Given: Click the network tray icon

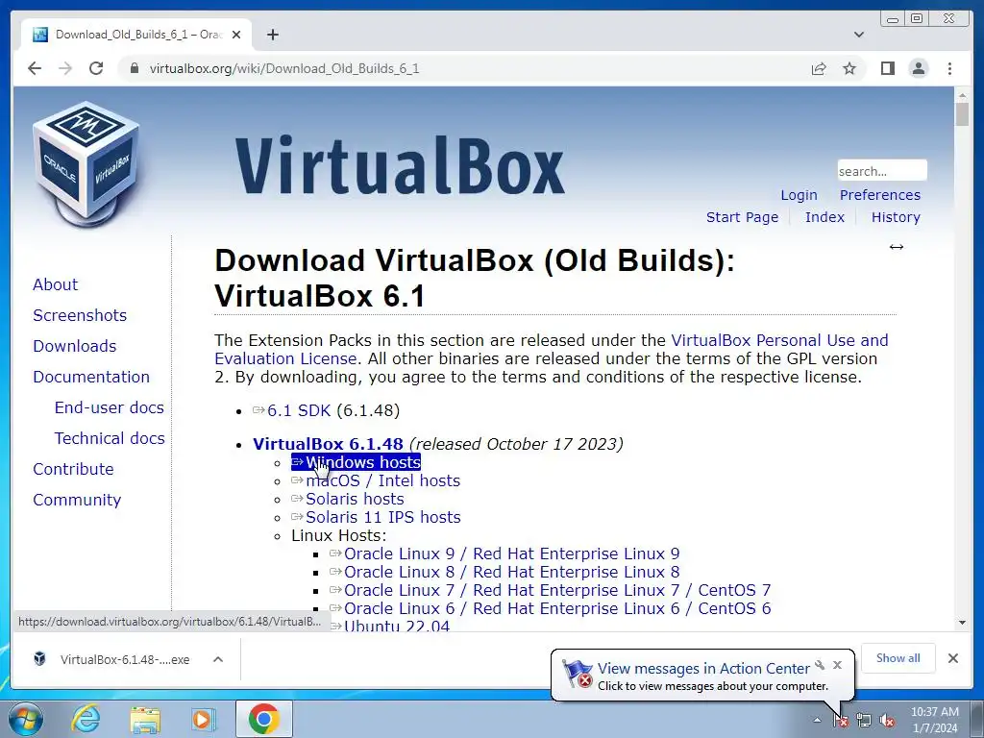Looking at the screenshot, I should [x=864, y=721].
